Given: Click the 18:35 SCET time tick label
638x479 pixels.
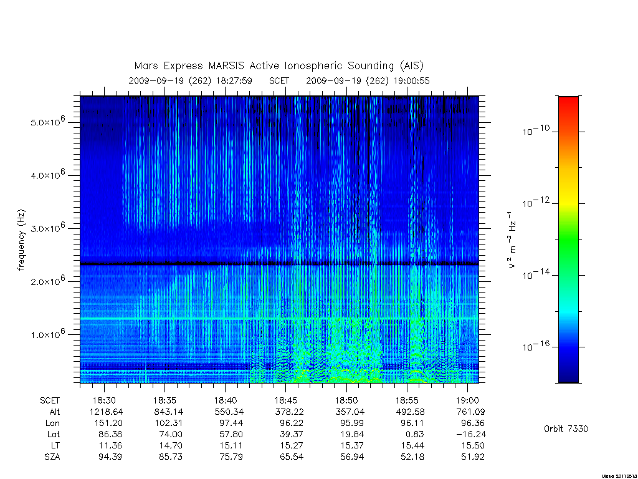Looking at the screenshot, I should pyautogui.click(x=164, y=400).
